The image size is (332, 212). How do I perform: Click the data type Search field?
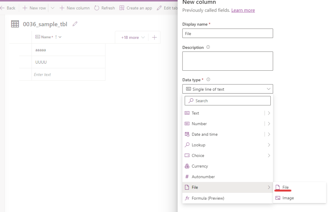click(228, 101)
